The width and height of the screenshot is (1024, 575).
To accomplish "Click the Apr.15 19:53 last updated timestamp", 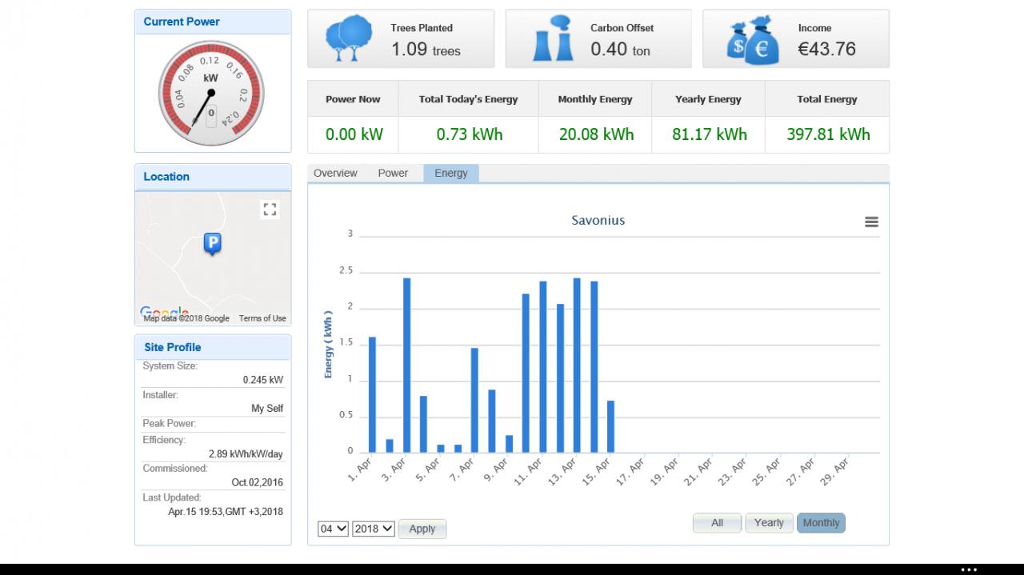I will point(226,512).
